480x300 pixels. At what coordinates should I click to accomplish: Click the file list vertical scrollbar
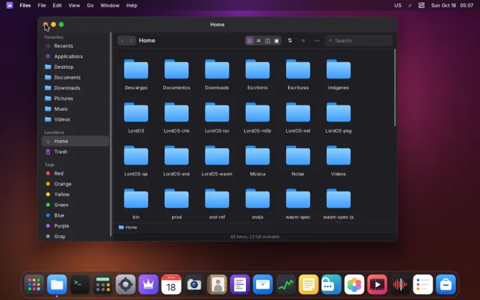[x=395, y=87]
